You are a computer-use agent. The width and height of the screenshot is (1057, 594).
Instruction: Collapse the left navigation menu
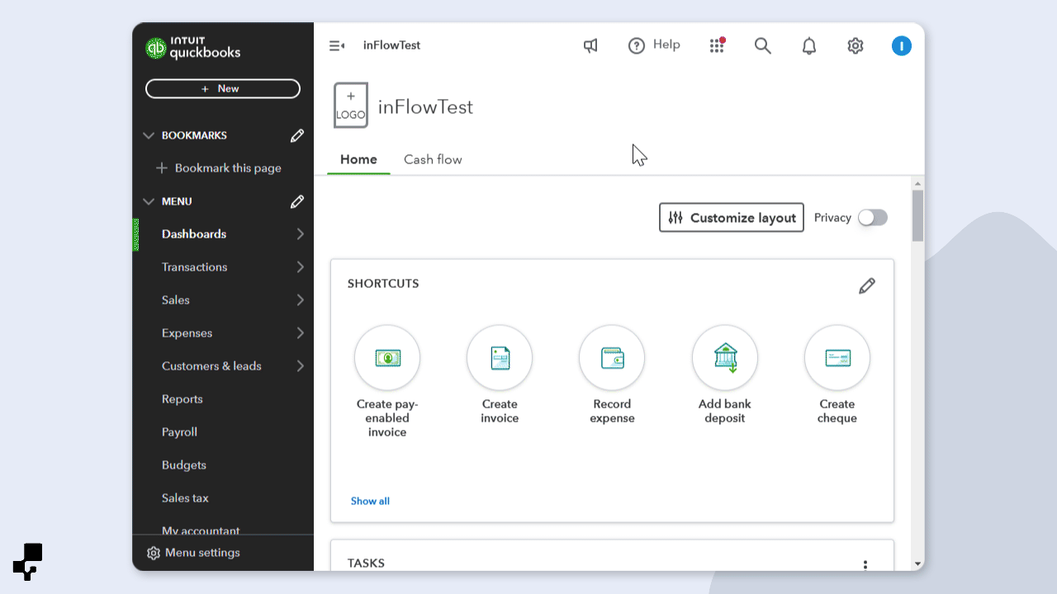pyautogui.click(x=337, y=46)
